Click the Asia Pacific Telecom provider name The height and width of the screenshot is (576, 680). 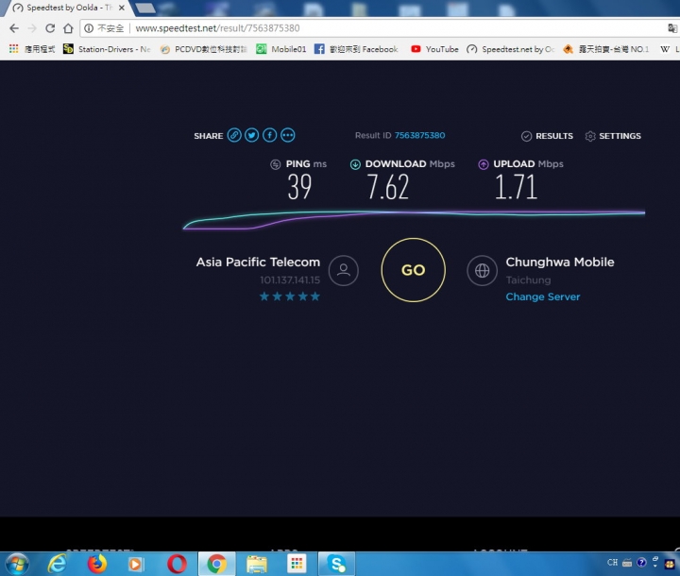[258, 262]
